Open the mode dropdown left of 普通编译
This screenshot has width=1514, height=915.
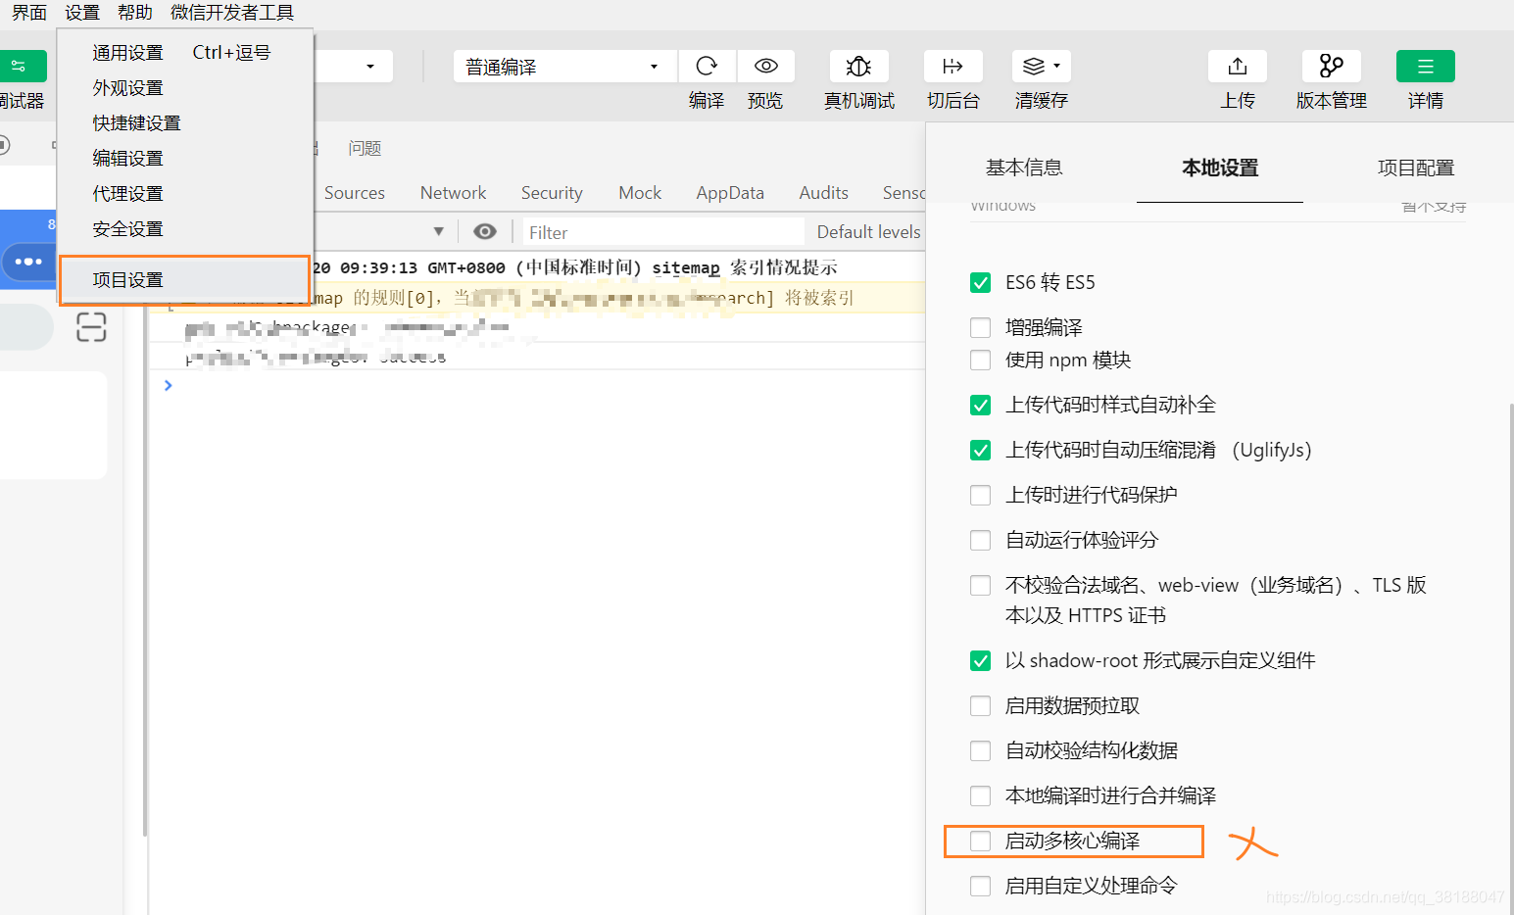354,67
